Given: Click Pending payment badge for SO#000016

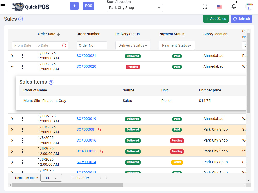Looking at the screenshot, I should 177,141.
